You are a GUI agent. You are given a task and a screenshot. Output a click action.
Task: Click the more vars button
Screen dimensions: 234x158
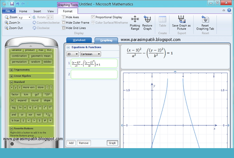coord(29,87)
